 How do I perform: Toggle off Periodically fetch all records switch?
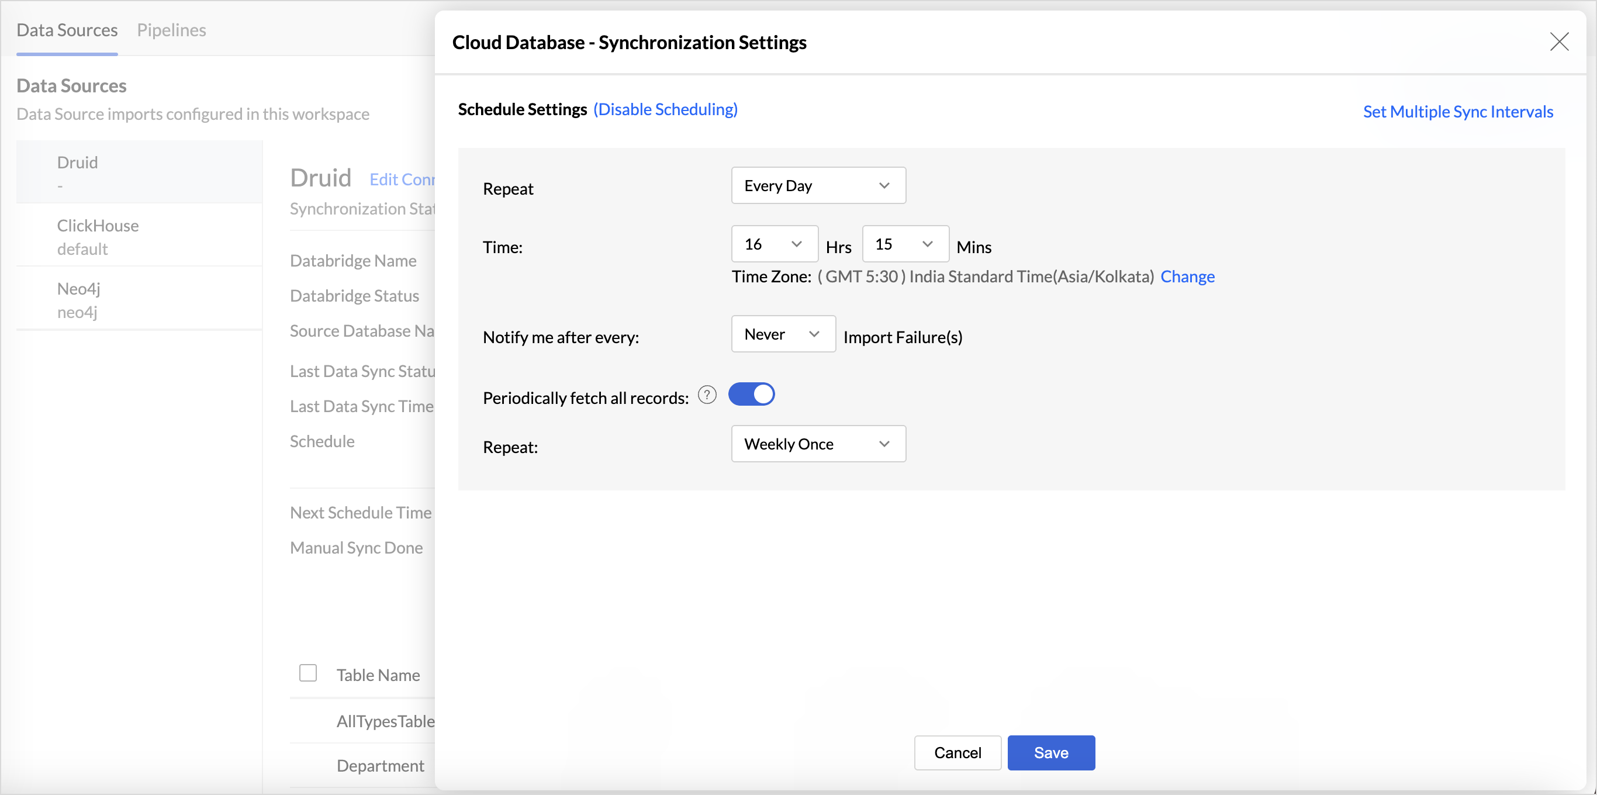coord(751,395)
